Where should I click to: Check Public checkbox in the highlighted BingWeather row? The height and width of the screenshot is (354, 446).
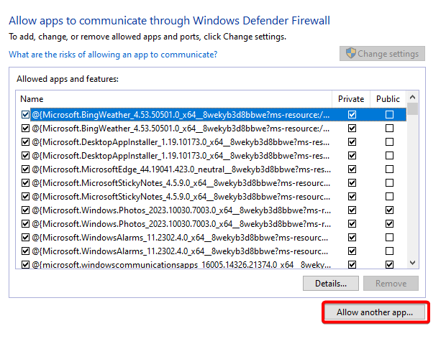coord(389,115)
